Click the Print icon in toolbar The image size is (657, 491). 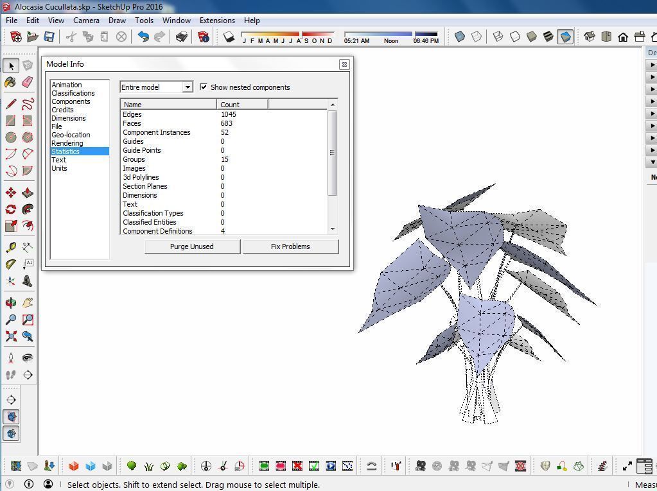(x=181, y=37)
